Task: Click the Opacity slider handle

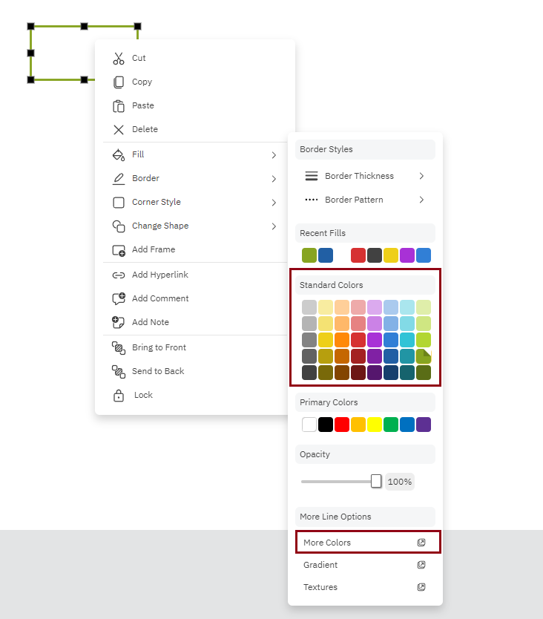Action: tap(376, 482)
